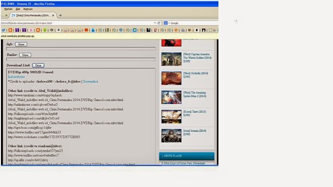Open the Markah menu
Viewport: 333px width, 187px height.
[8, 9]
